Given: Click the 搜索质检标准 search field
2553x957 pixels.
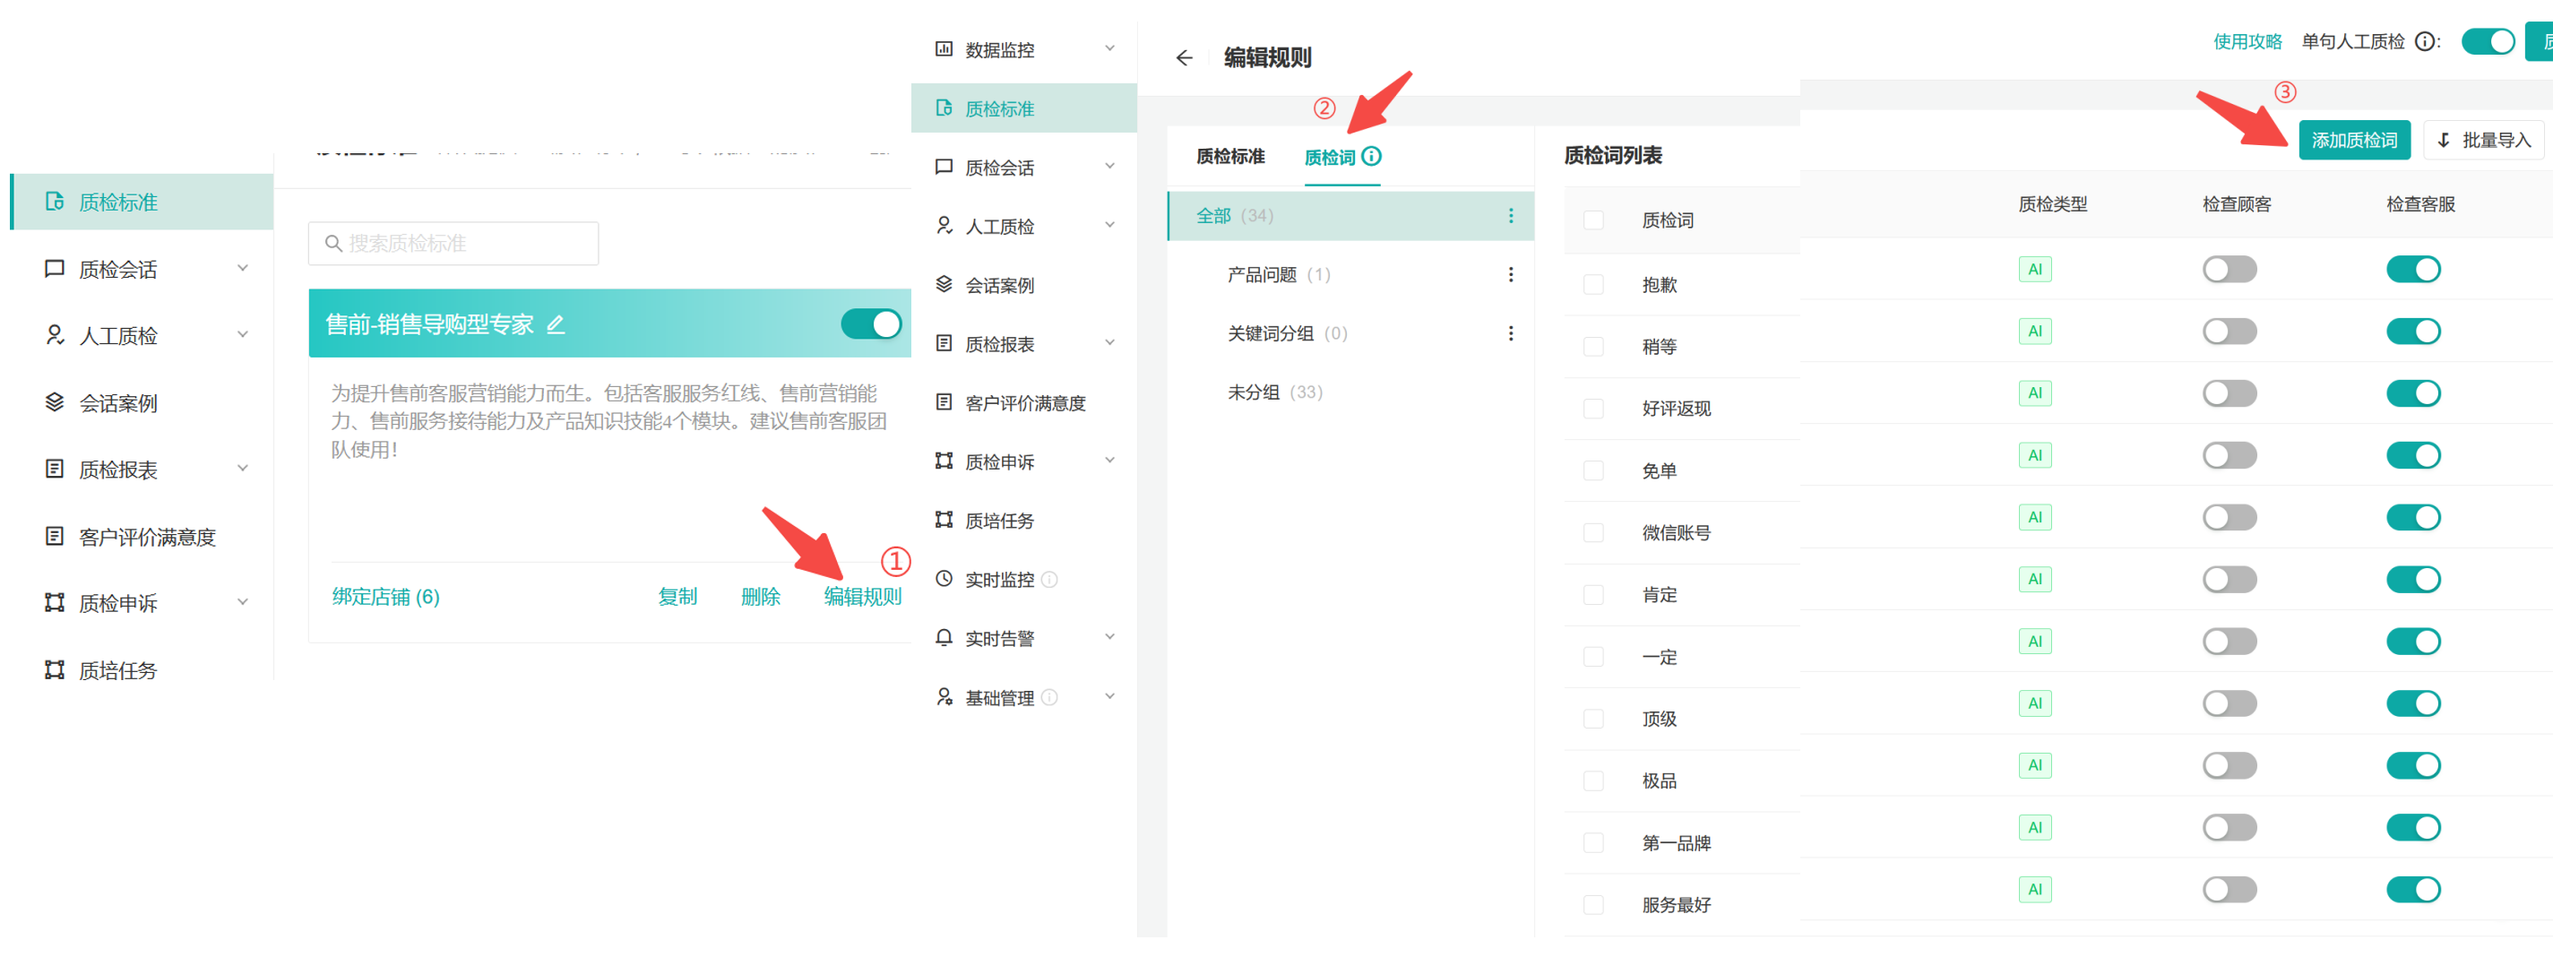Looking at the screenshot, I should [453, 243].
